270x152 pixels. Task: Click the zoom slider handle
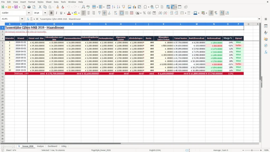tap(252, 150)
